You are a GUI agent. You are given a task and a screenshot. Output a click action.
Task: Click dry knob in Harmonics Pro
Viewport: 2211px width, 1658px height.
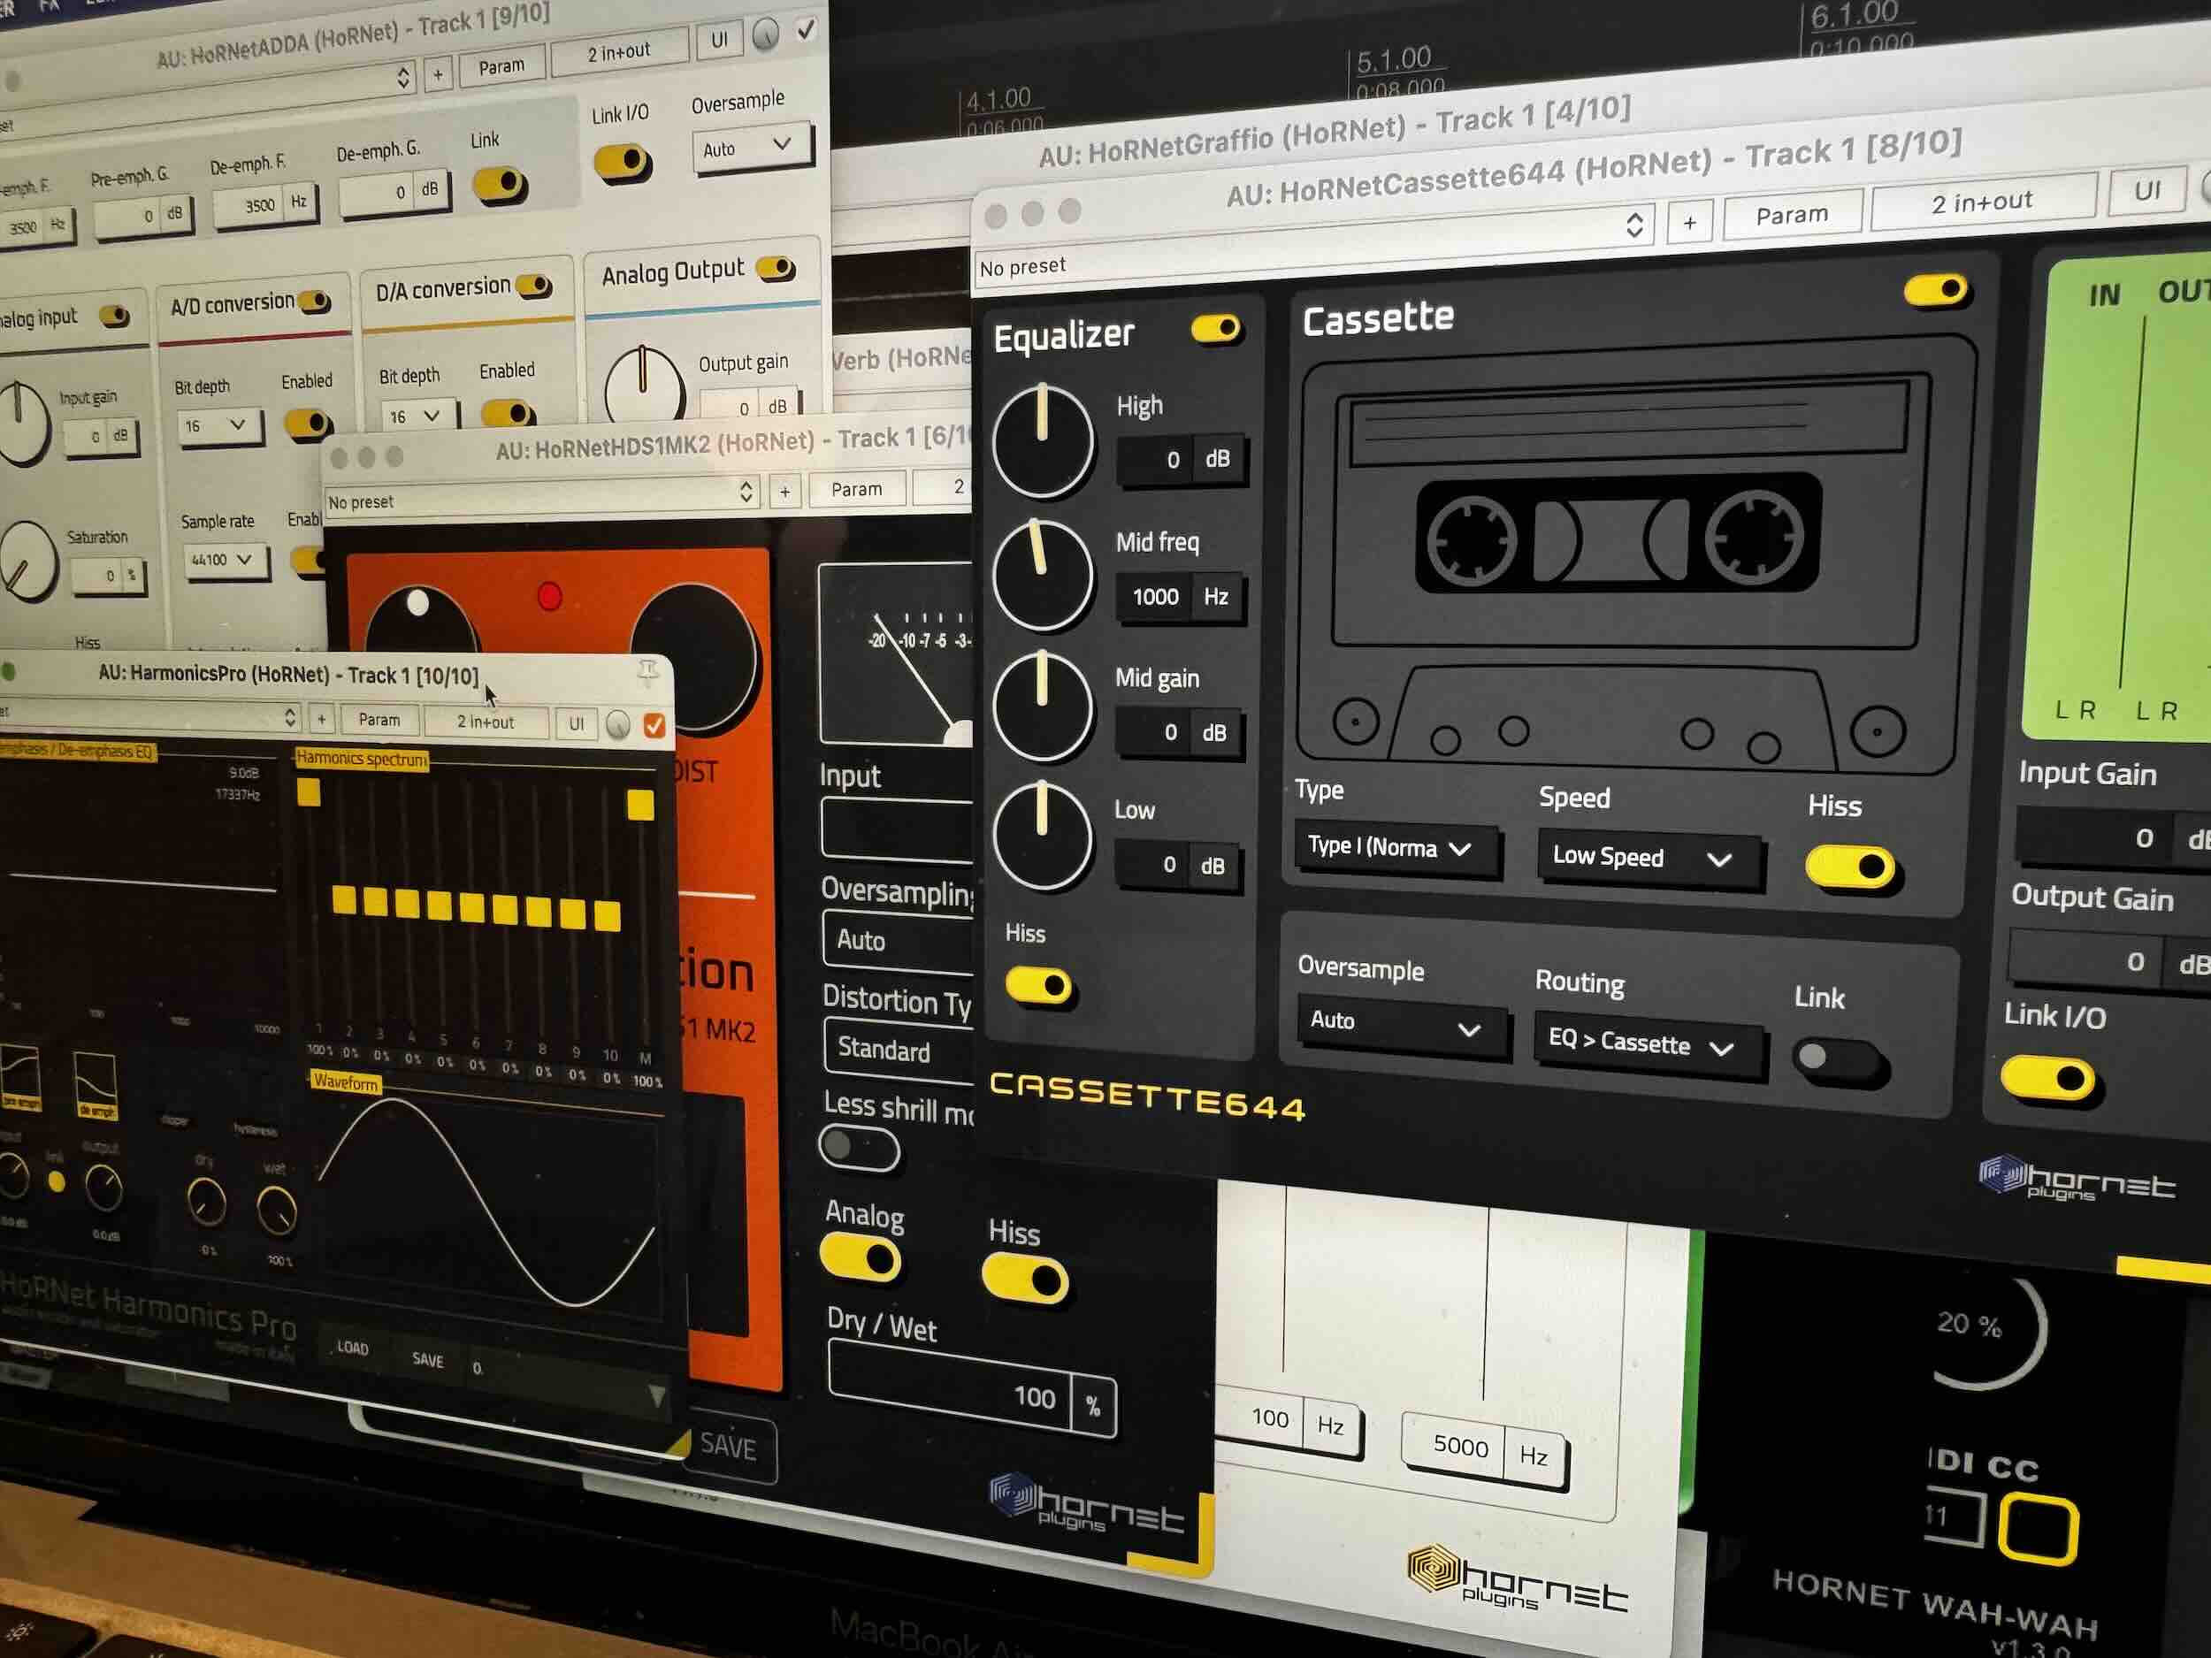click(x=206, y=1201)
